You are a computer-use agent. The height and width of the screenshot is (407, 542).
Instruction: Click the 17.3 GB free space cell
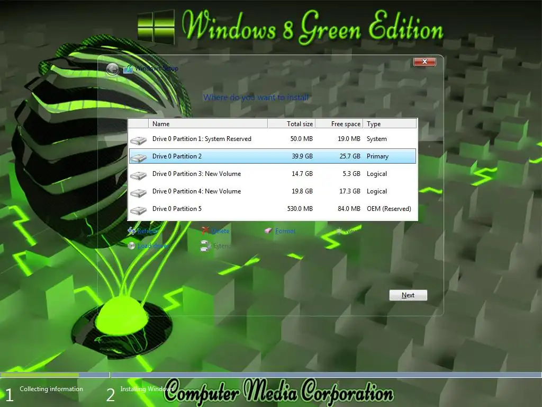click(350, 191)
